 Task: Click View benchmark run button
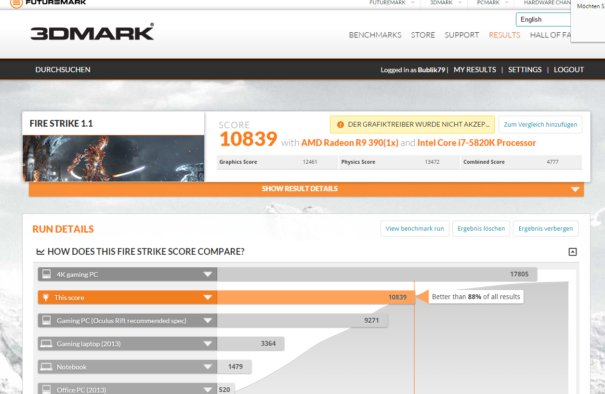pos(415,228)
